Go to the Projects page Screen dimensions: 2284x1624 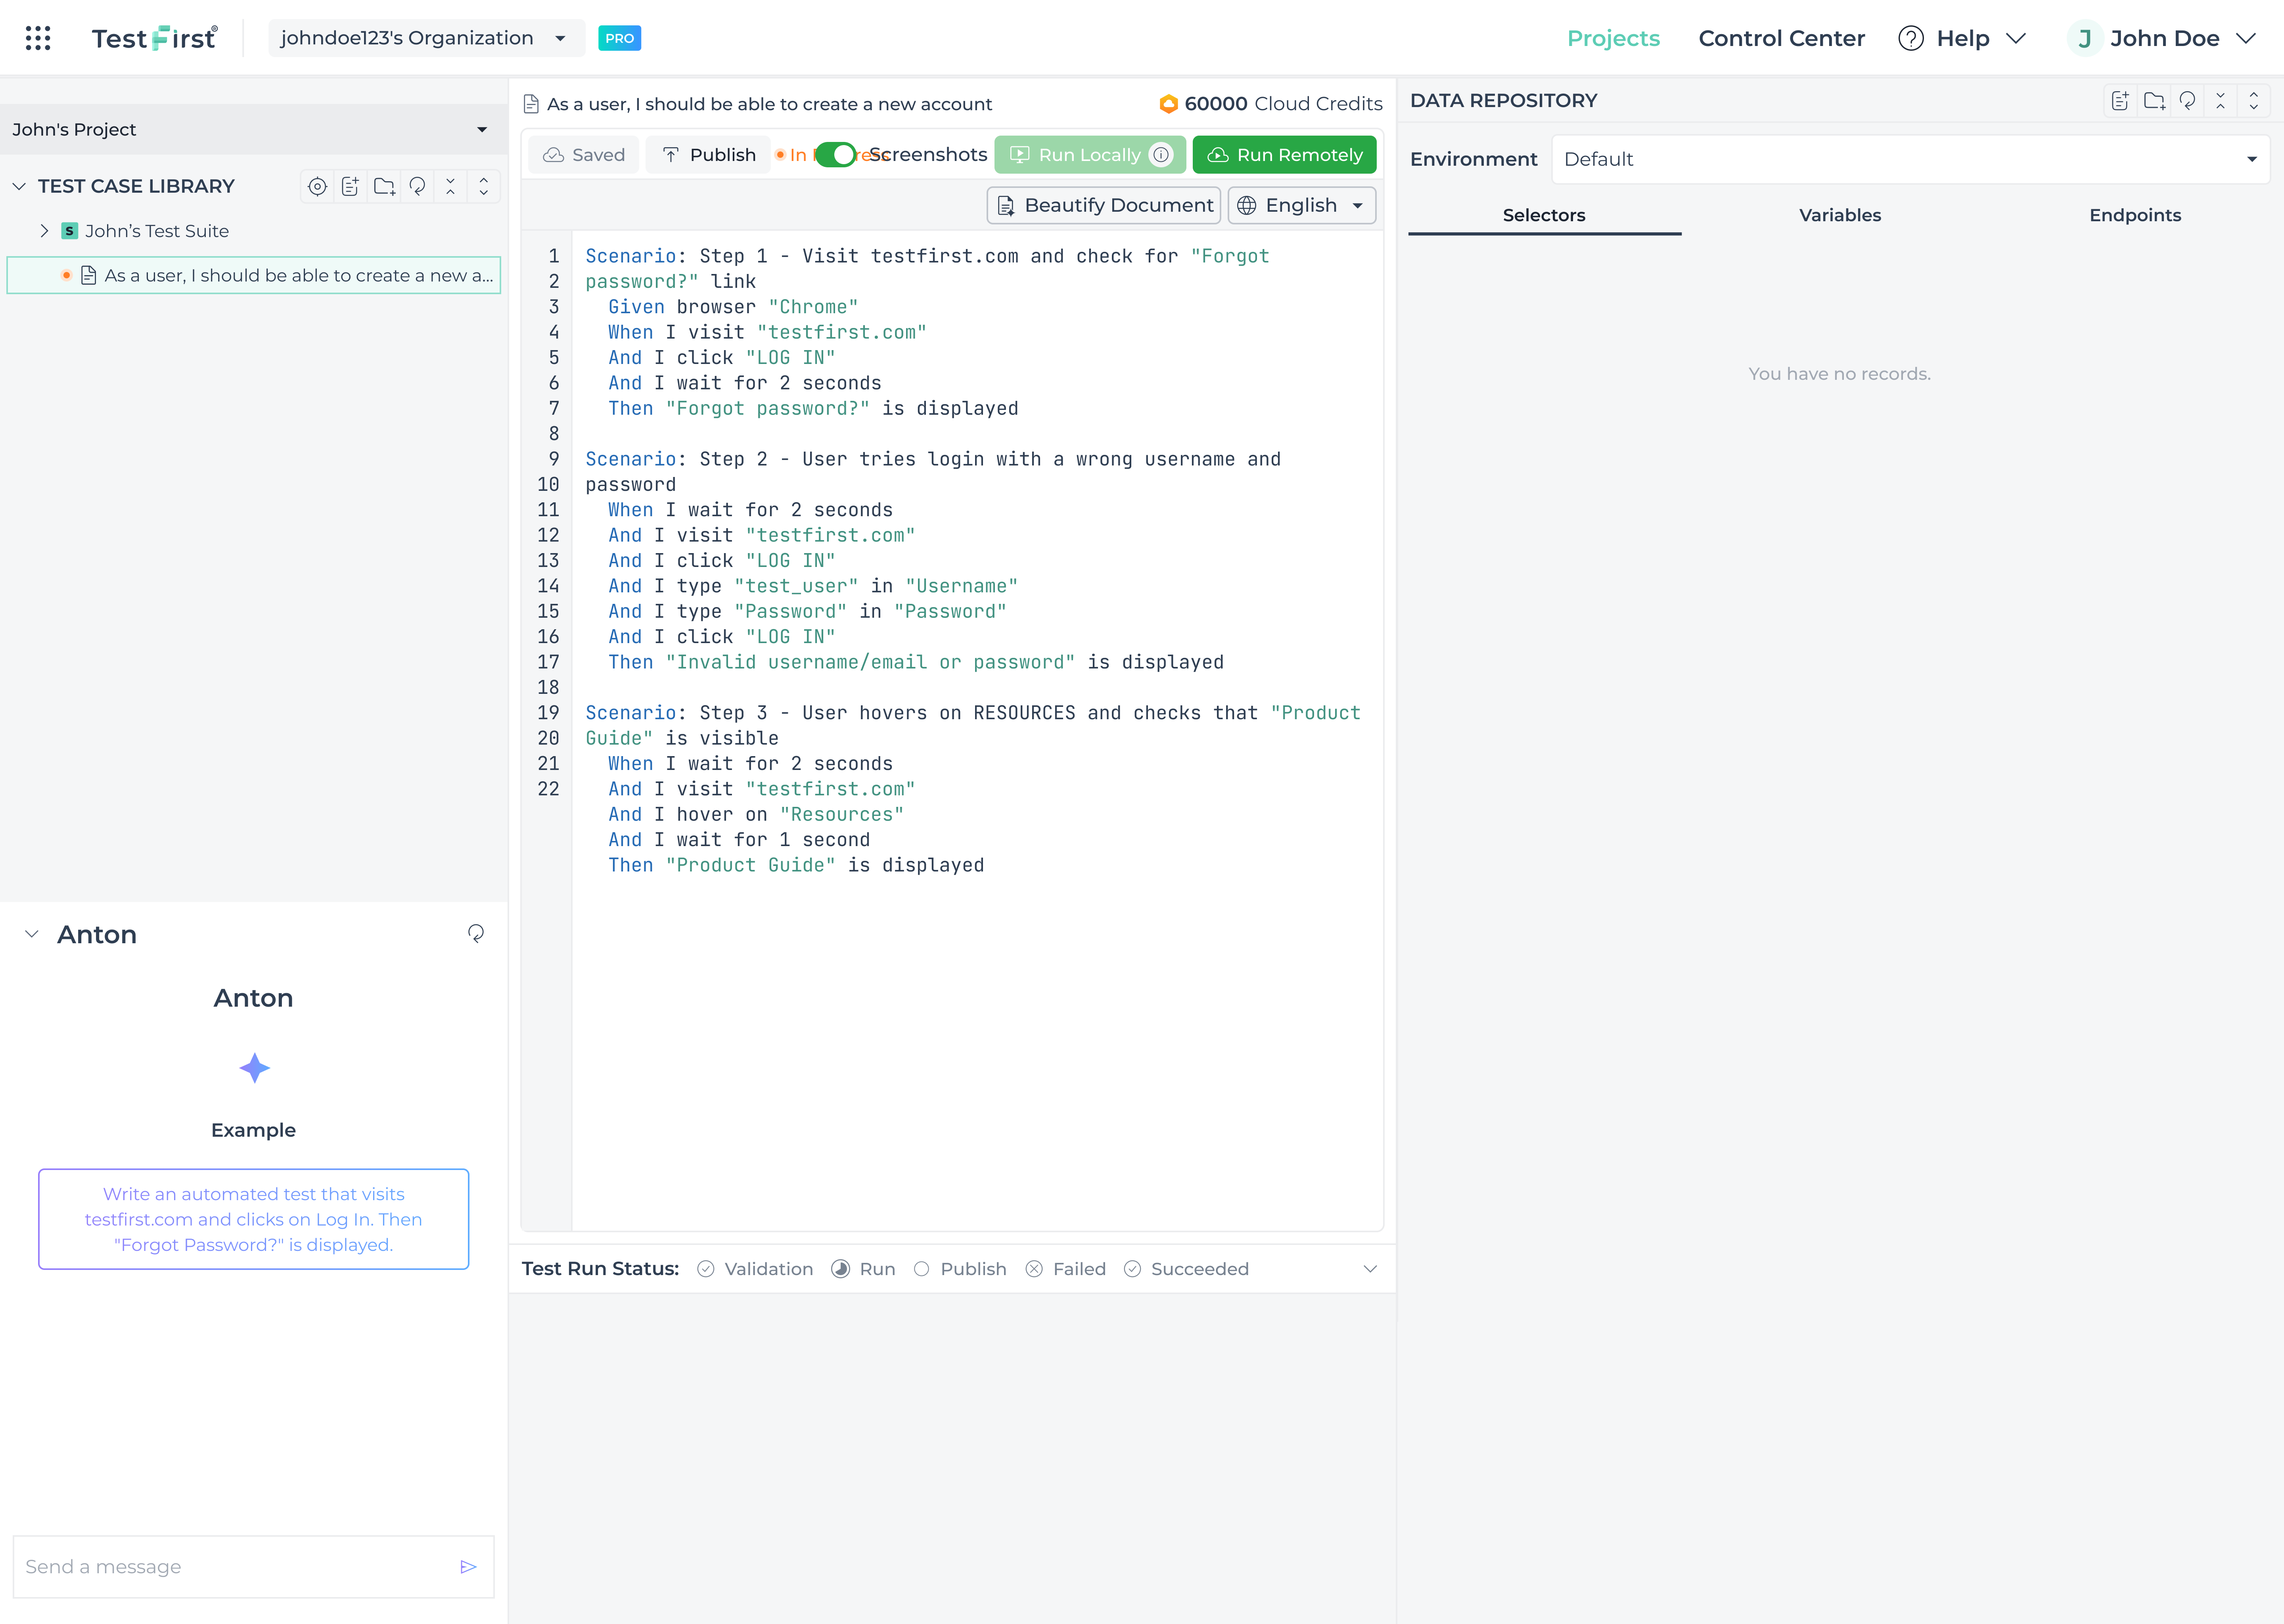tap(1613, 38)
